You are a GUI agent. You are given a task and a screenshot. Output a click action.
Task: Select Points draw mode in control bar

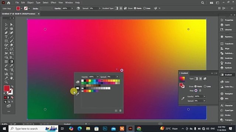135,8
